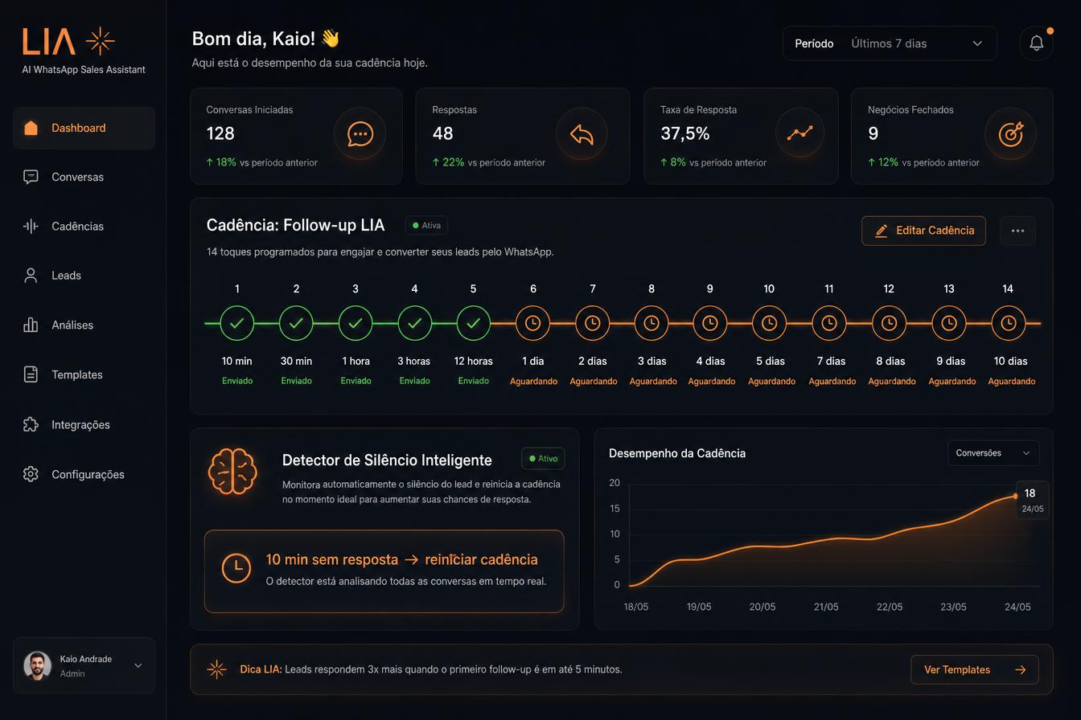Screen dimensions: 1081x720
Task: Click the LIA starburst logo icon
Action: (101, 40)
